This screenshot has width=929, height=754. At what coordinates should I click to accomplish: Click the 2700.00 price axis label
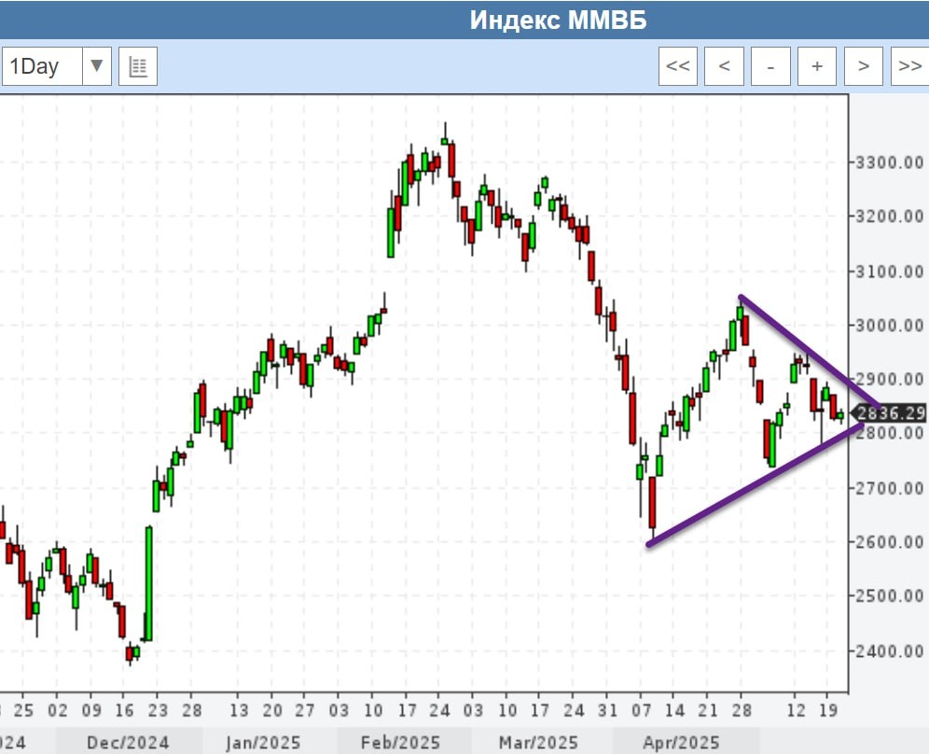tap(889, 488)
